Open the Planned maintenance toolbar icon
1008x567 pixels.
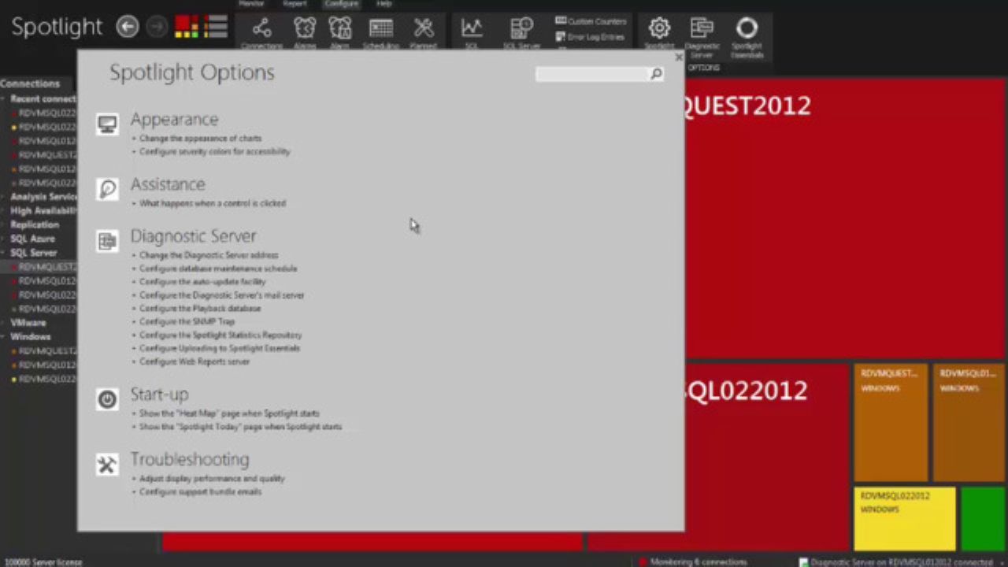tap(423, 30)
